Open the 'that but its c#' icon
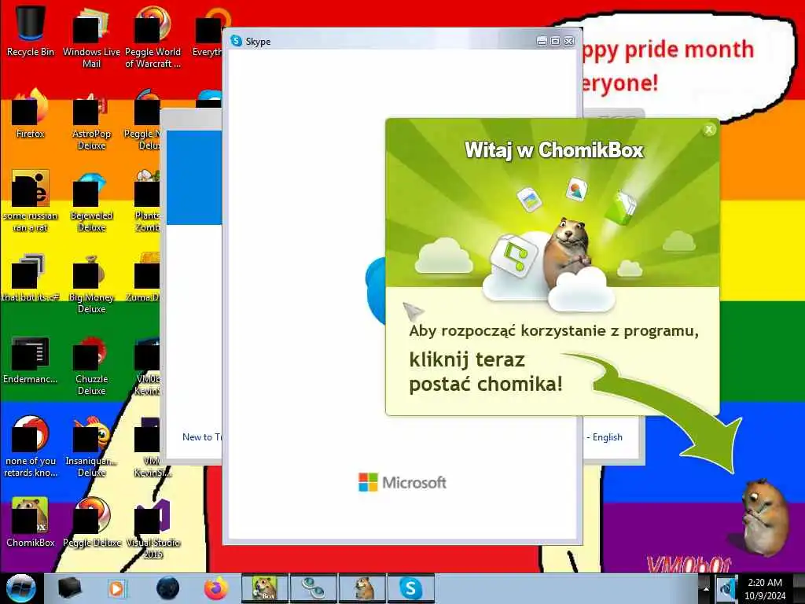Image resolution: width=805 pixels, height=604 pixels. (x=31, y=278)
